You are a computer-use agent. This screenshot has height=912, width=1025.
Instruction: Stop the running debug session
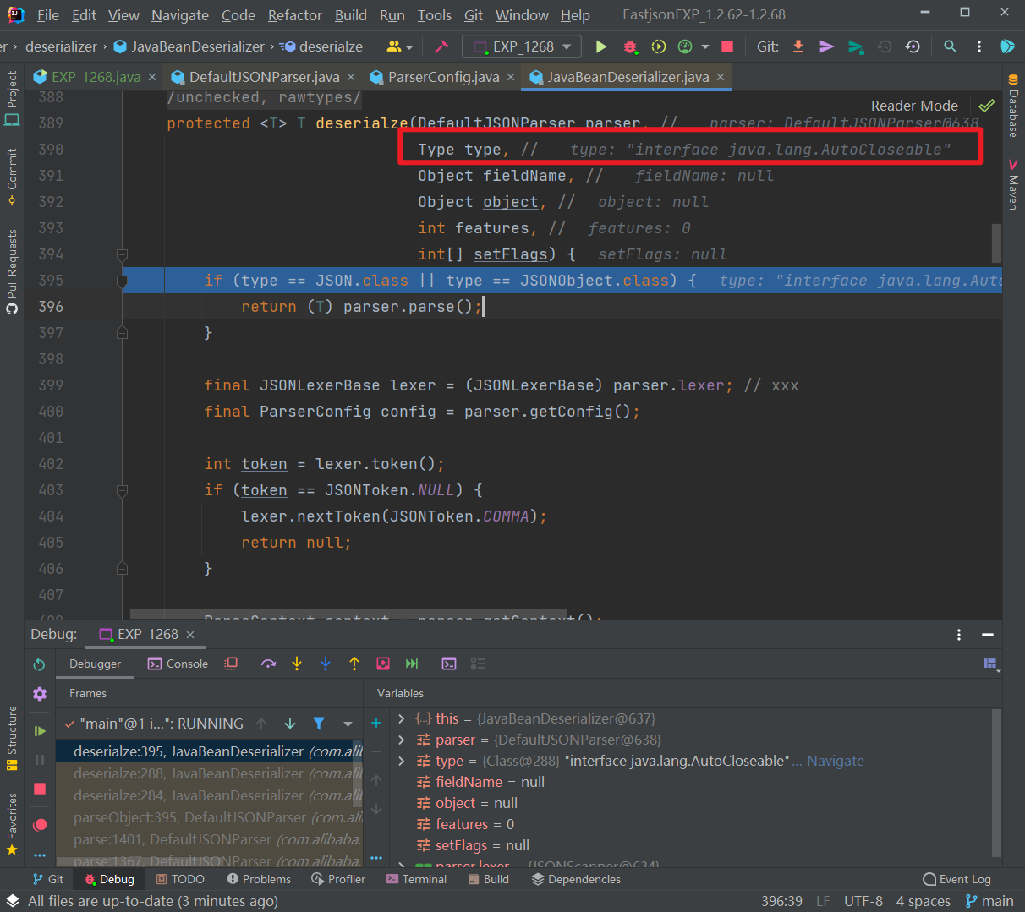click(x=39, y=788)
